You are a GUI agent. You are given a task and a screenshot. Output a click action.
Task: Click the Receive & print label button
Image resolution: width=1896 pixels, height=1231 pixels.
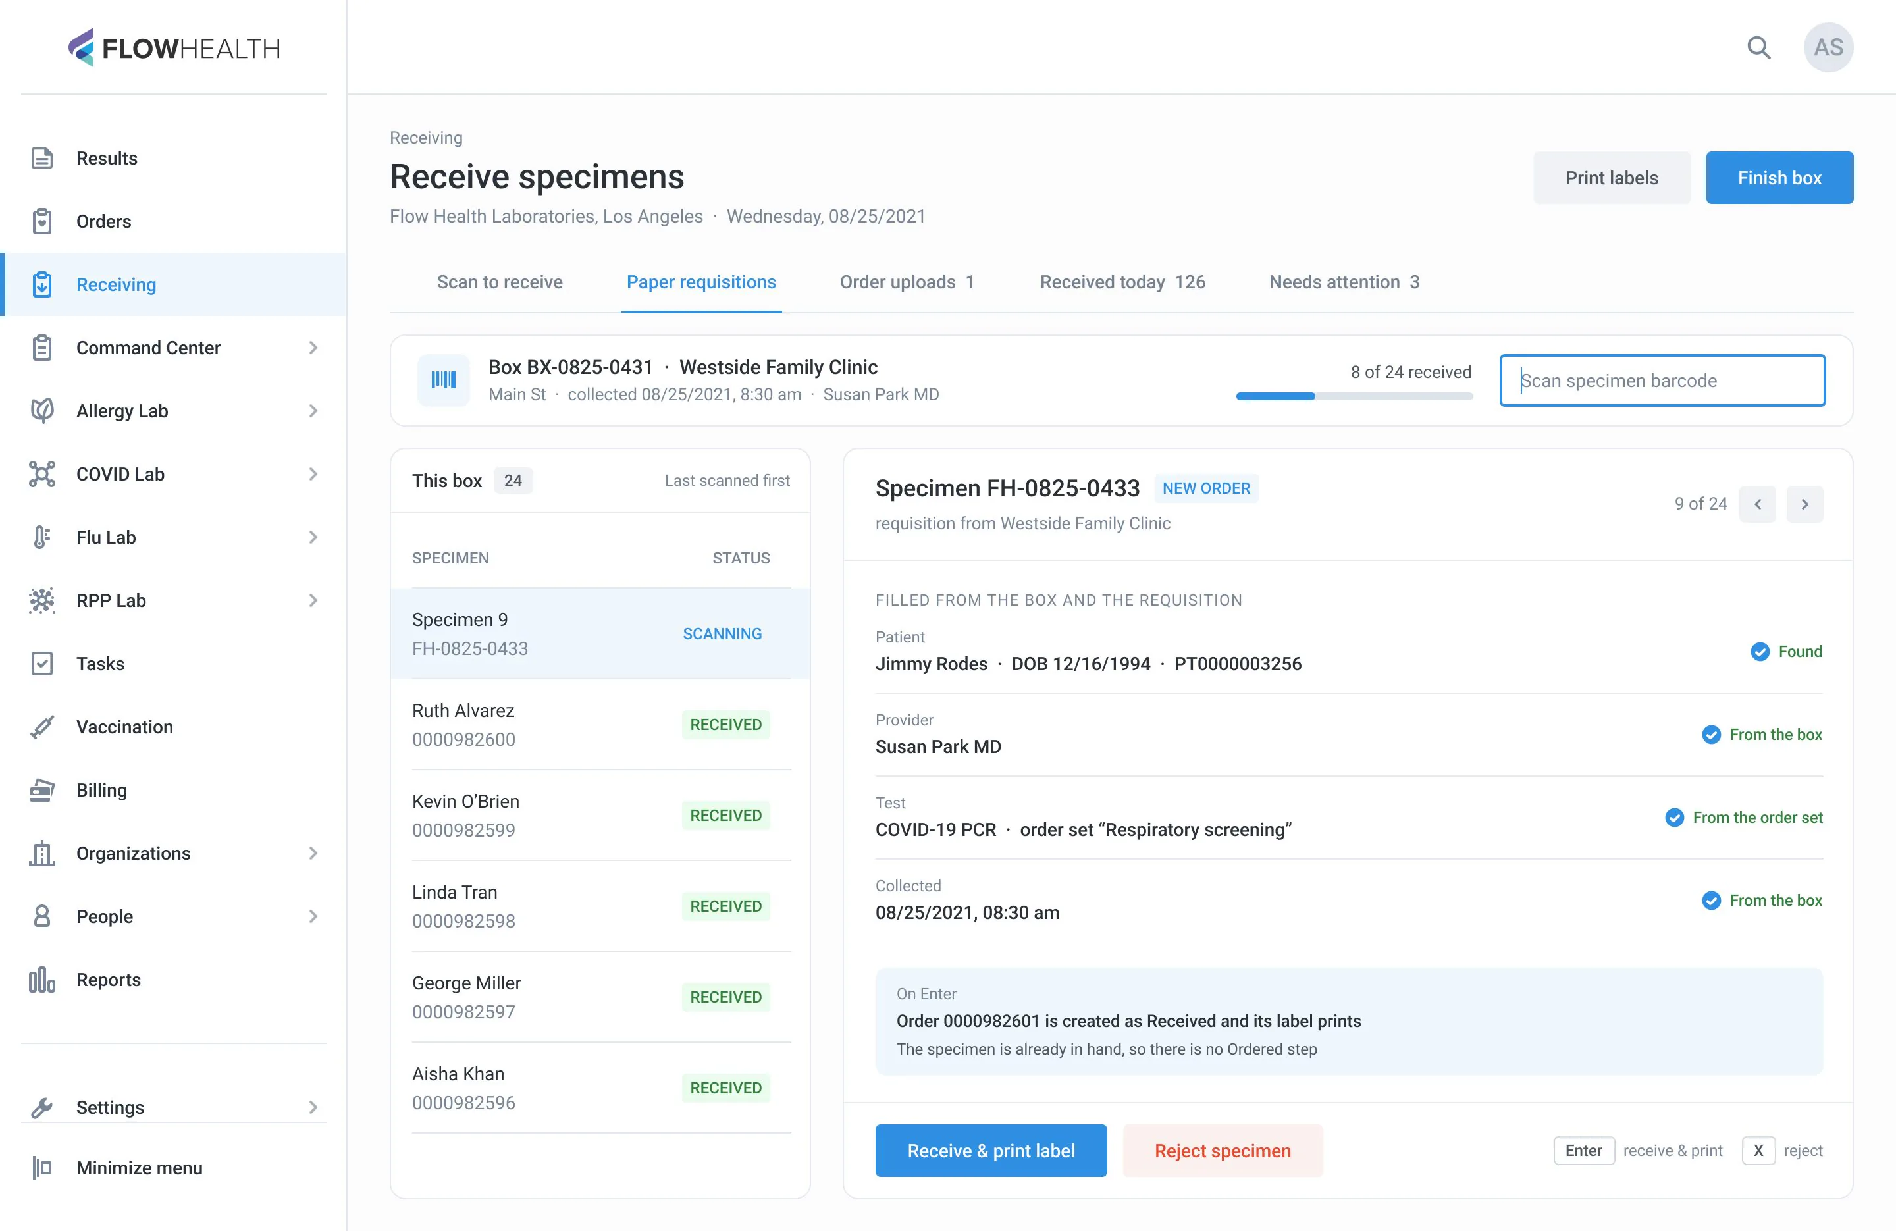[x=991, y=1151]
